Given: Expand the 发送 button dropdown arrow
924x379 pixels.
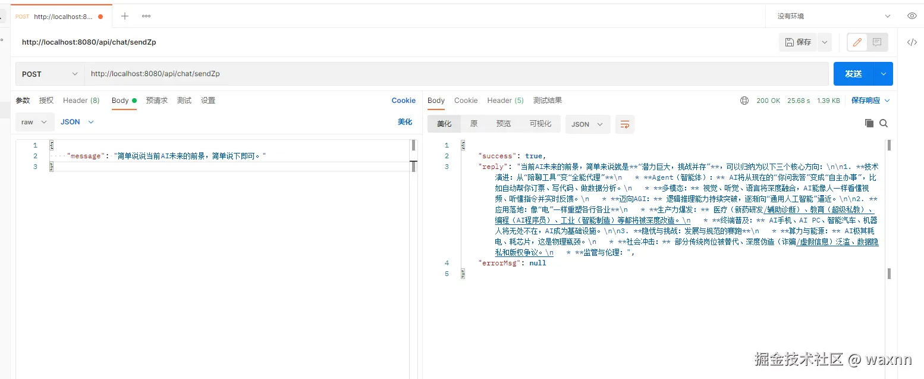Looking at the screenshot, I should pos(884,74).
